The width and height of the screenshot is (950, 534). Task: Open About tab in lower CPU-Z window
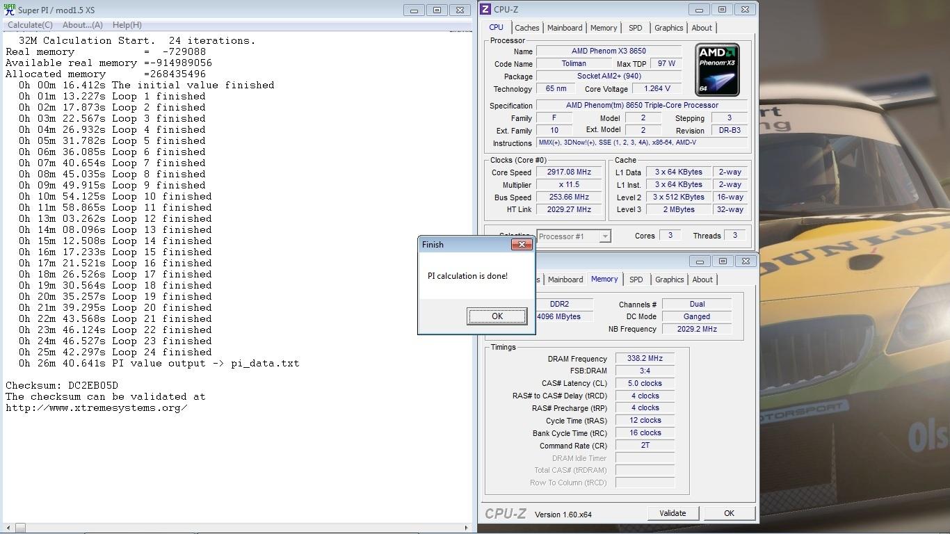(702, 280)
